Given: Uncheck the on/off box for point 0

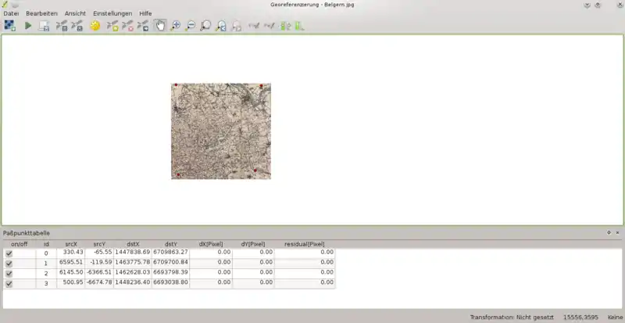Looking at the screenshot, I should point(9,253).
